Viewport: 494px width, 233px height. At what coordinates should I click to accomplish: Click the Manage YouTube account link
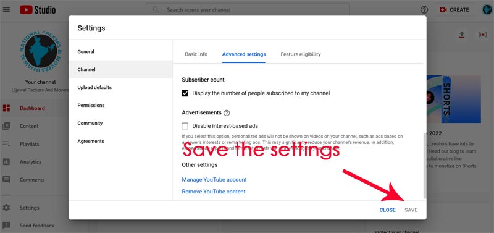[214, 180]
